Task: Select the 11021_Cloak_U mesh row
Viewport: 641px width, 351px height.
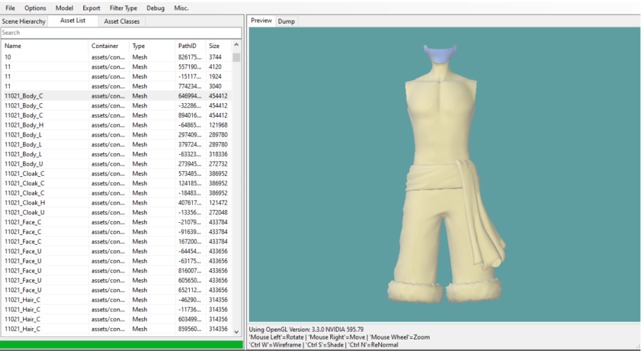Action: [x=116, y=213]
